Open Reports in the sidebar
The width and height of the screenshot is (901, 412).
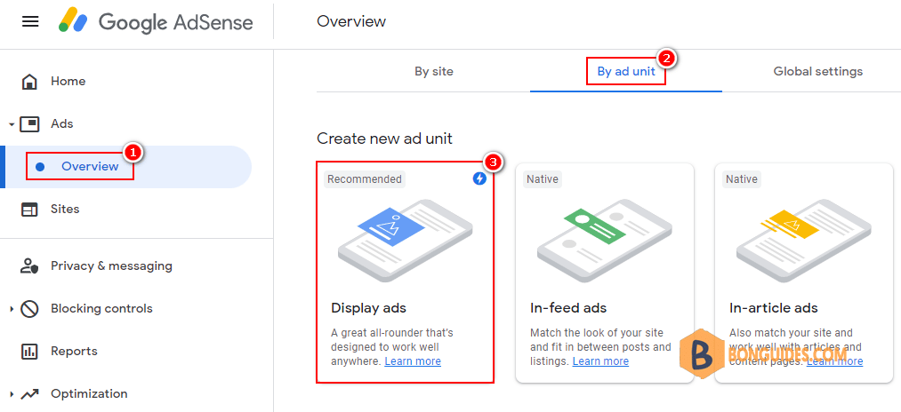point(74,351)
